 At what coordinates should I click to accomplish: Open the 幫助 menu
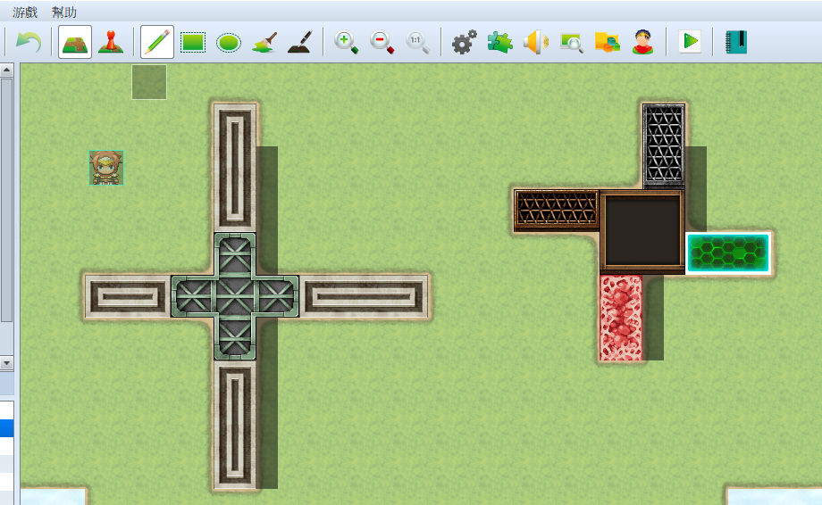(x=64, y=12)
